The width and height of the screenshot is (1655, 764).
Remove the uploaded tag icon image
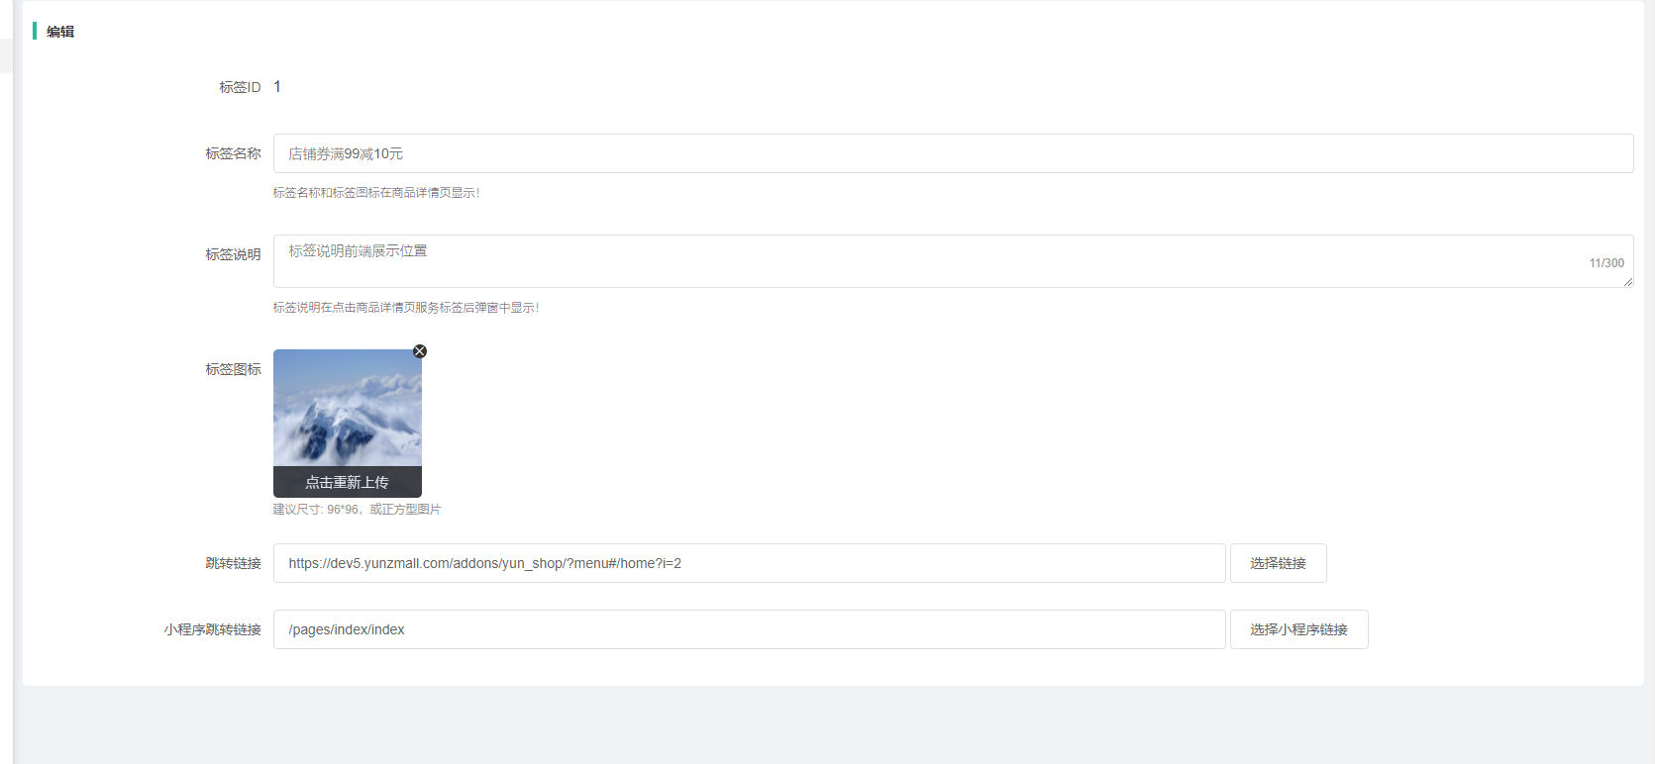tap(420, 351)
